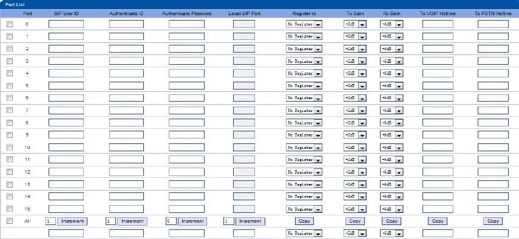Check the All ports checkbox
The height and width of the screenshot is (239, 519).
click(x=10, y=221)
